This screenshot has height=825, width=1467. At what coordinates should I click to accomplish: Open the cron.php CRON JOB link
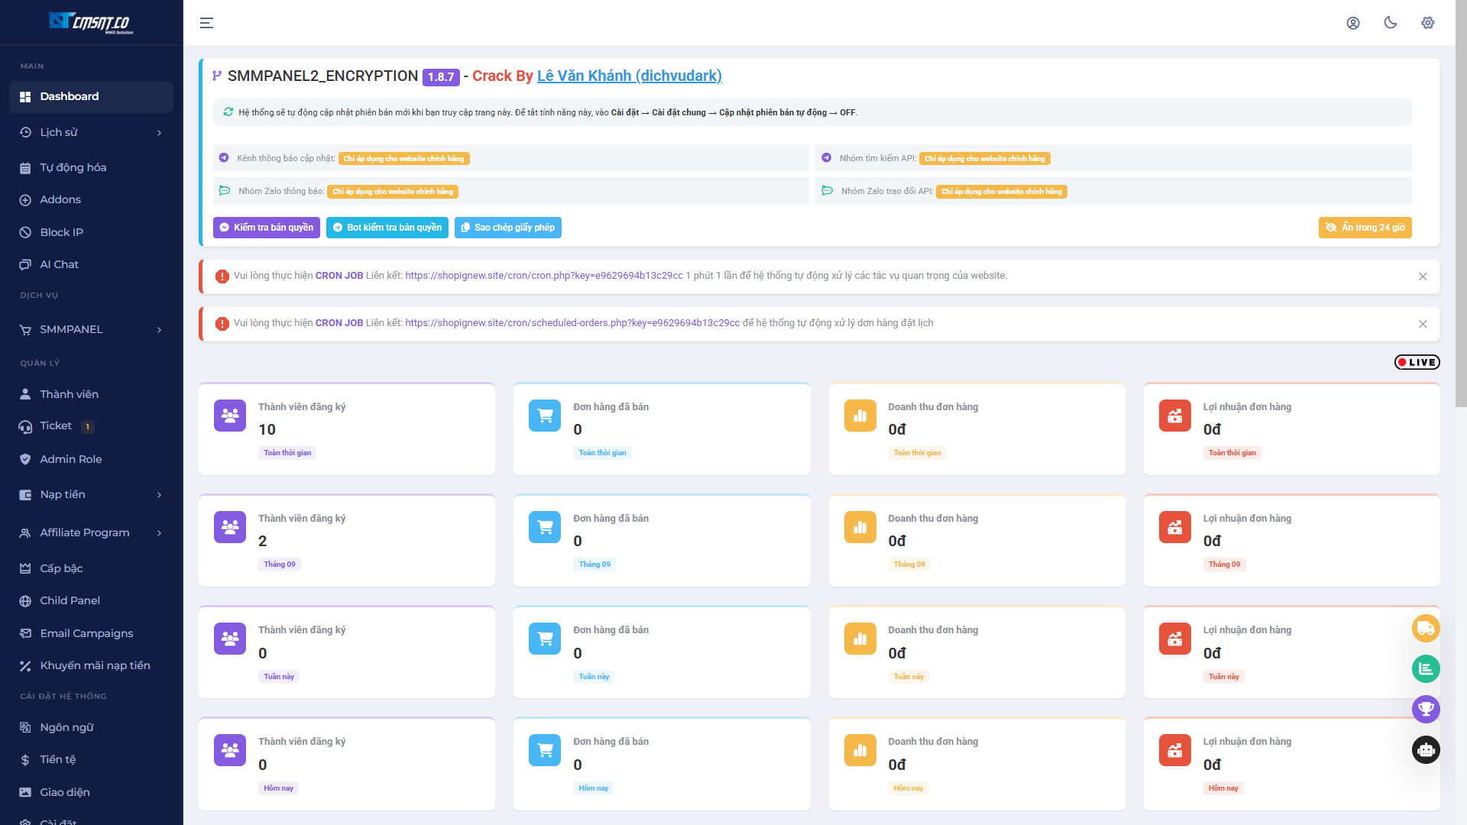(x=544, y=276)
